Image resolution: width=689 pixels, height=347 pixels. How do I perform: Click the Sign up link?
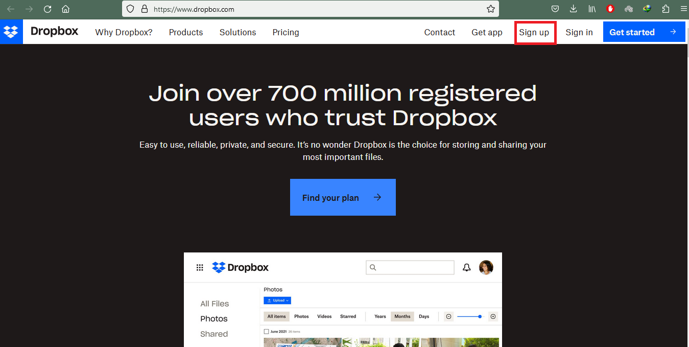pyautogui.click(x=534, y=32)
